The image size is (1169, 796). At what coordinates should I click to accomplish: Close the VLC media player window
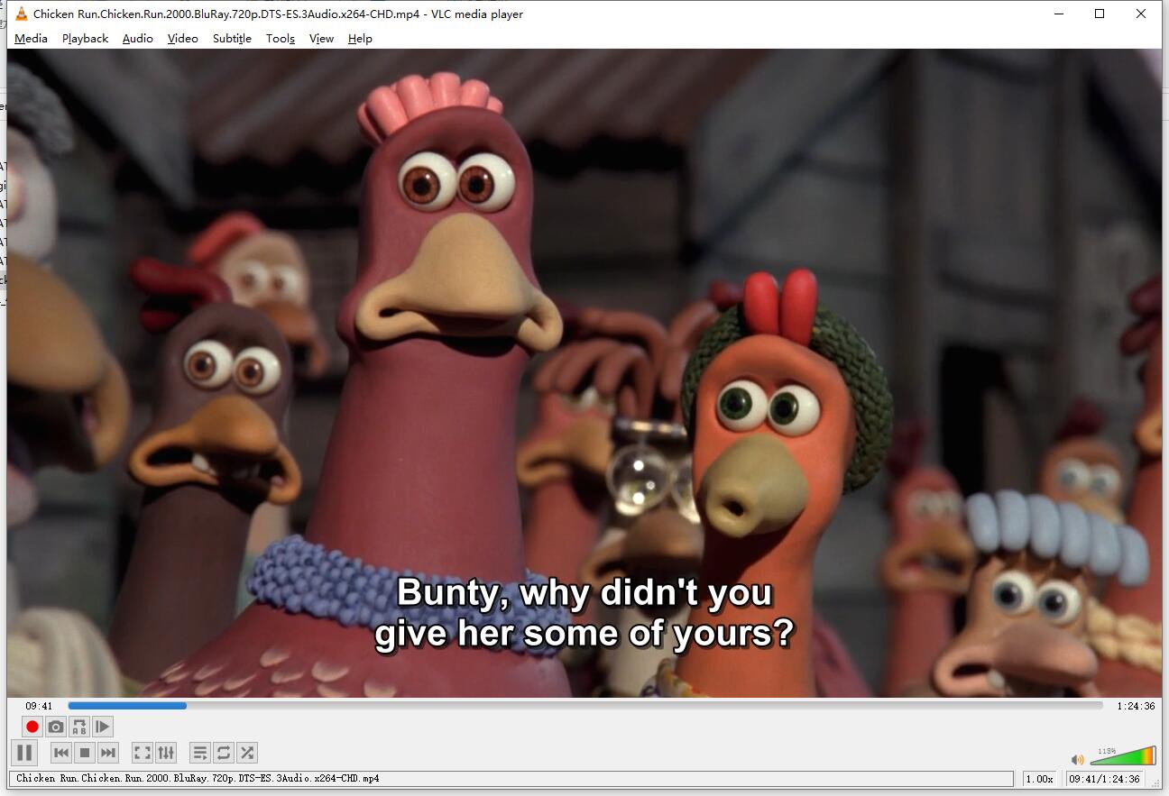(x=1141, y=14)
